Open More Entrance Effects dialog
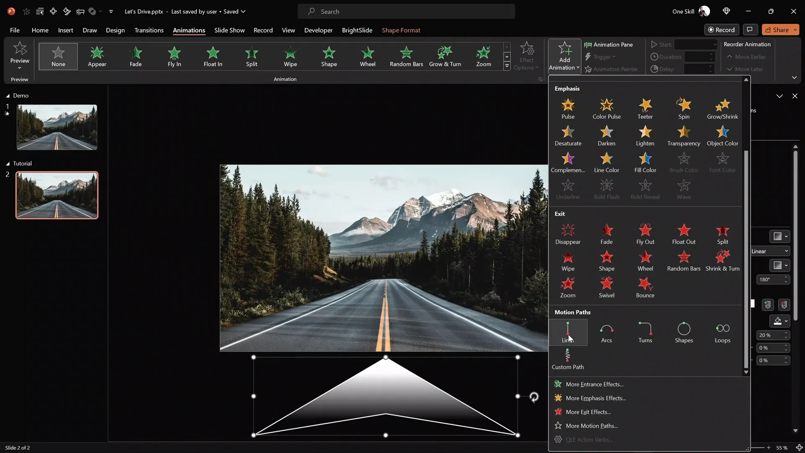805x453 pixels. (x=594, y=384)
